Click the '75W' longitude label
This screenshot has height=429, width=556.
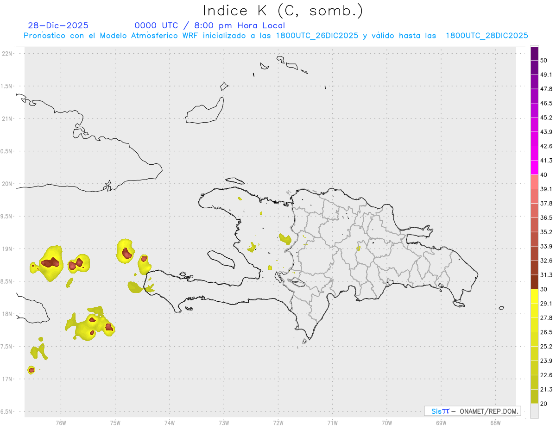(x=115, y=422)
